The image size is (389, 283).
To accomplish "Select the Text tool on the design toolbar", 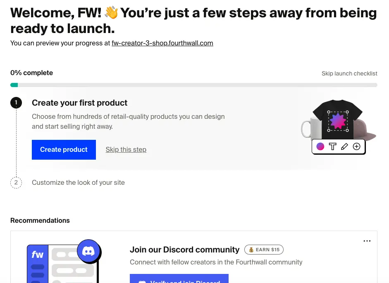I will [x=332, y=146].
